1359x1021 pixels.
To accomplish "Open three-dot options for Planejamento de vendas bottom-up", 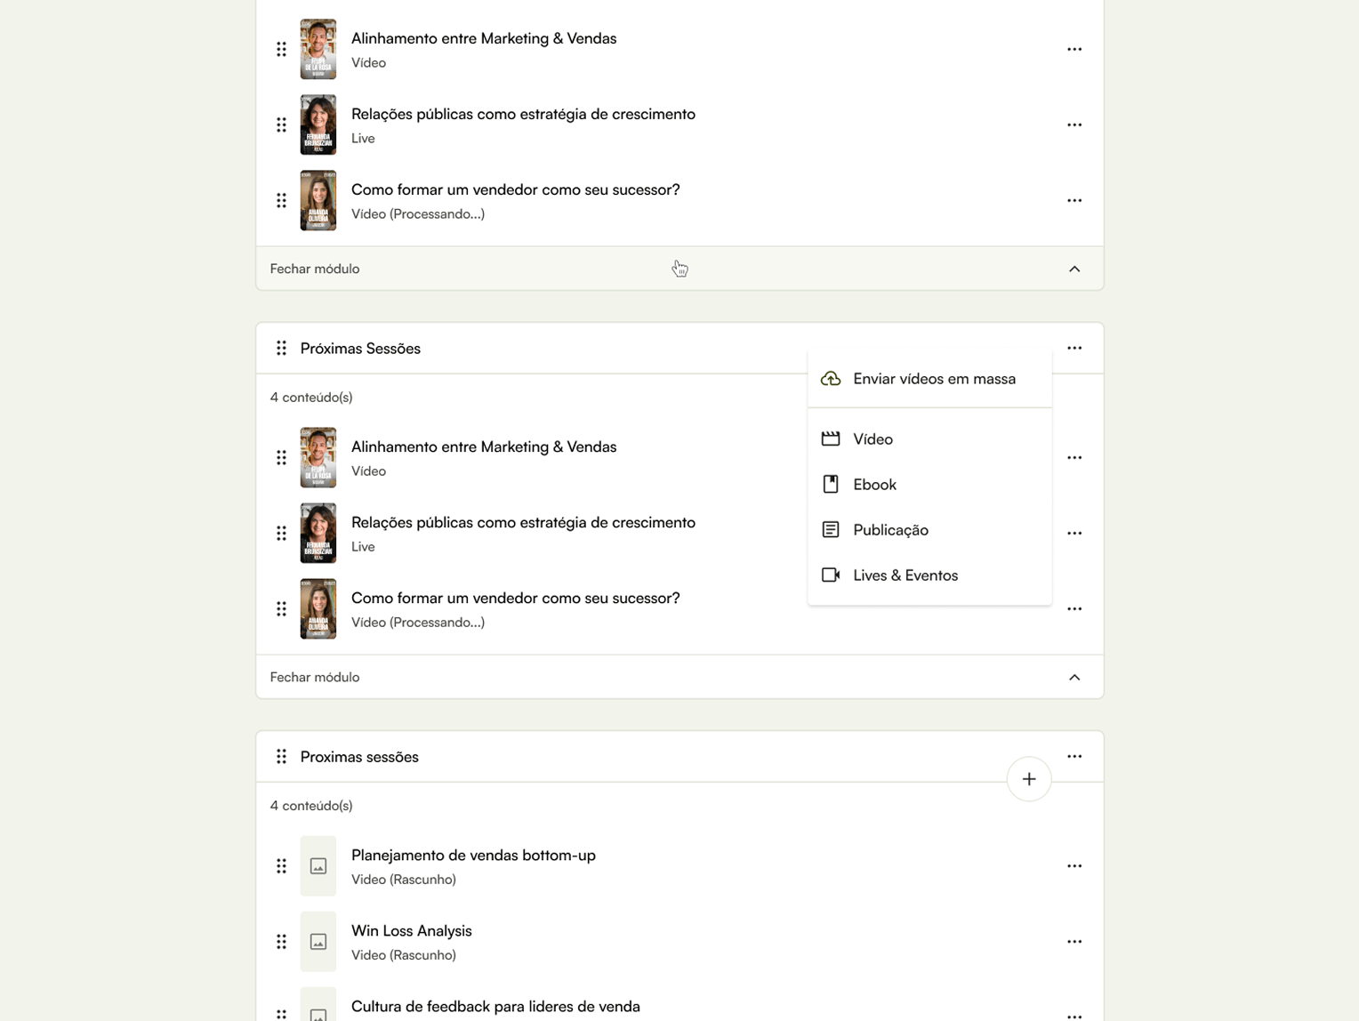I will click(1074, 866).
